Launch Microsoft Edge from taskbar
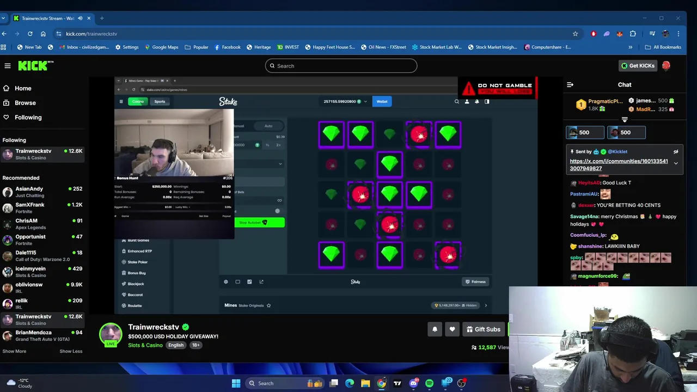697x392 pixels. click(350, 383)
